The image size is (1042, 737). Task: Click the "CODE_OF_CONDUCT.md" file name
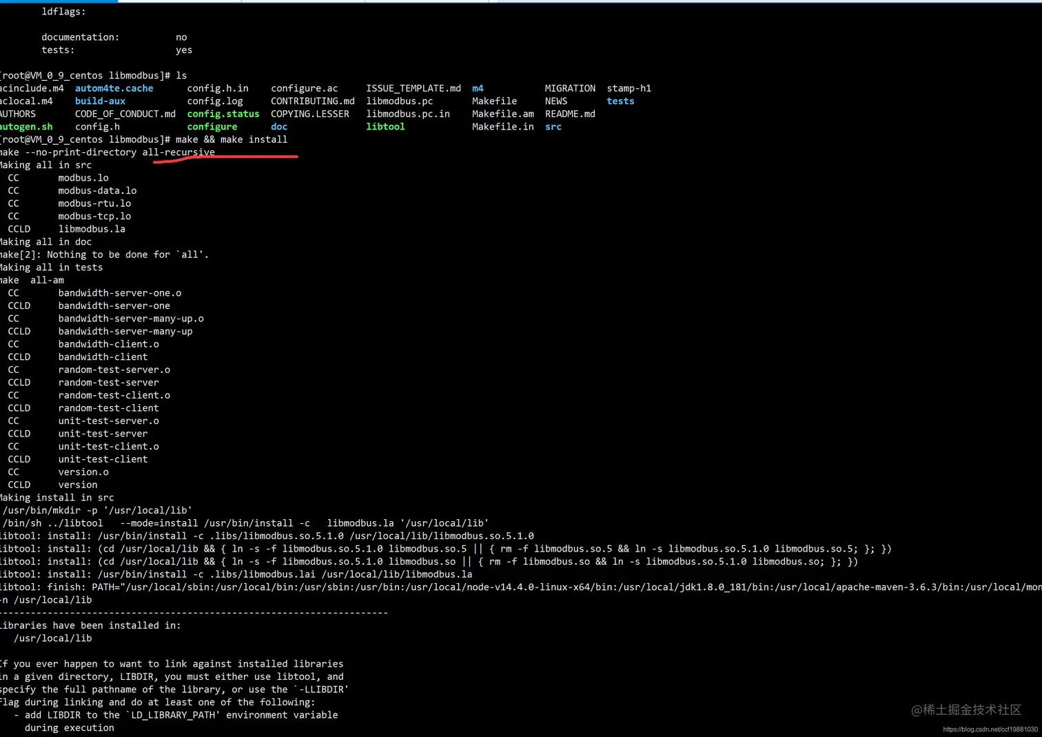point(125,114)
